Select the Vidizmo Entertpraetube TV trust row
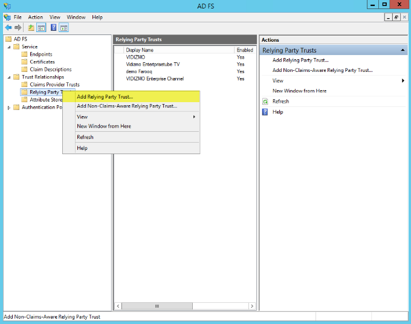 [152, 64]
